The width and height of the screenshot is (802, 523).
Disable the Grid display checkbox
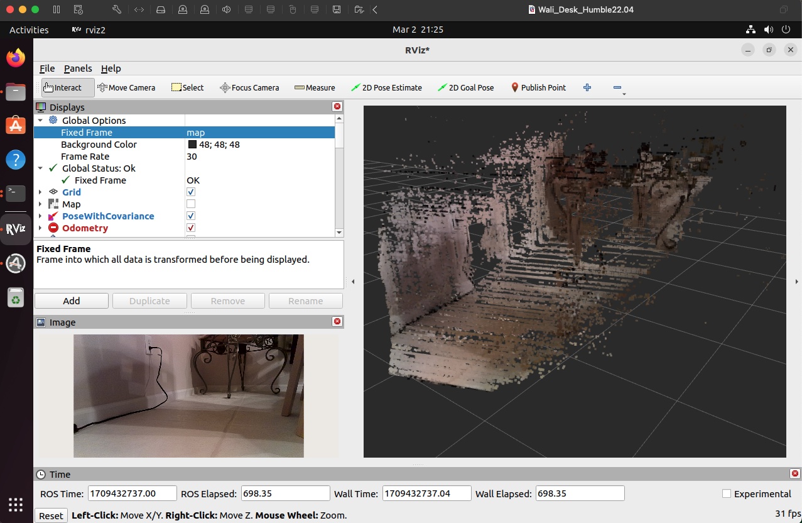click(x=191, y=192)
